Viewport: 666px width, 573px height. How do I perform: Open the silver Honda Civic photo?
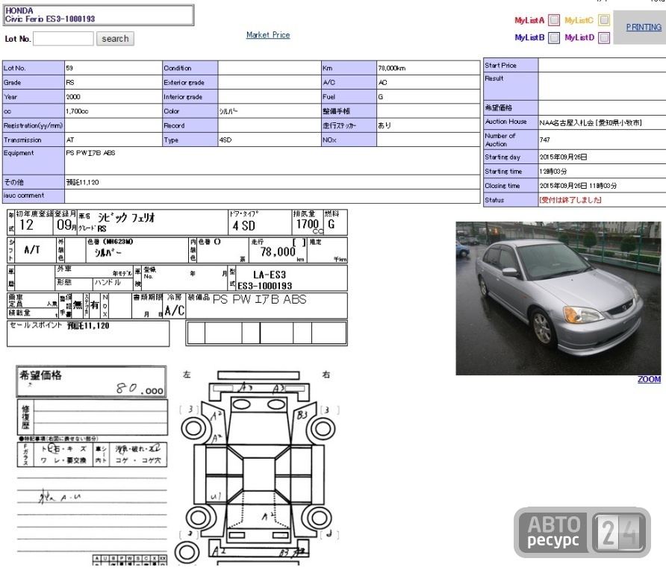point(558,298)
